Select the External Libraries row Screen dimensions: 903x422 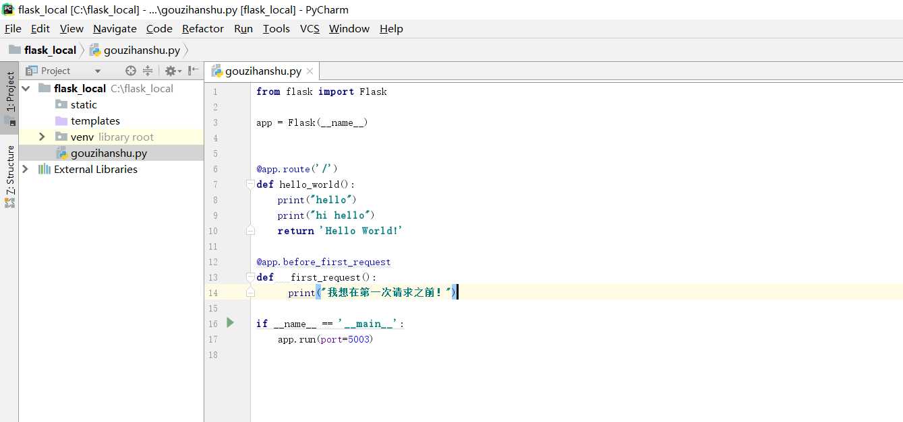pos(111,169)
